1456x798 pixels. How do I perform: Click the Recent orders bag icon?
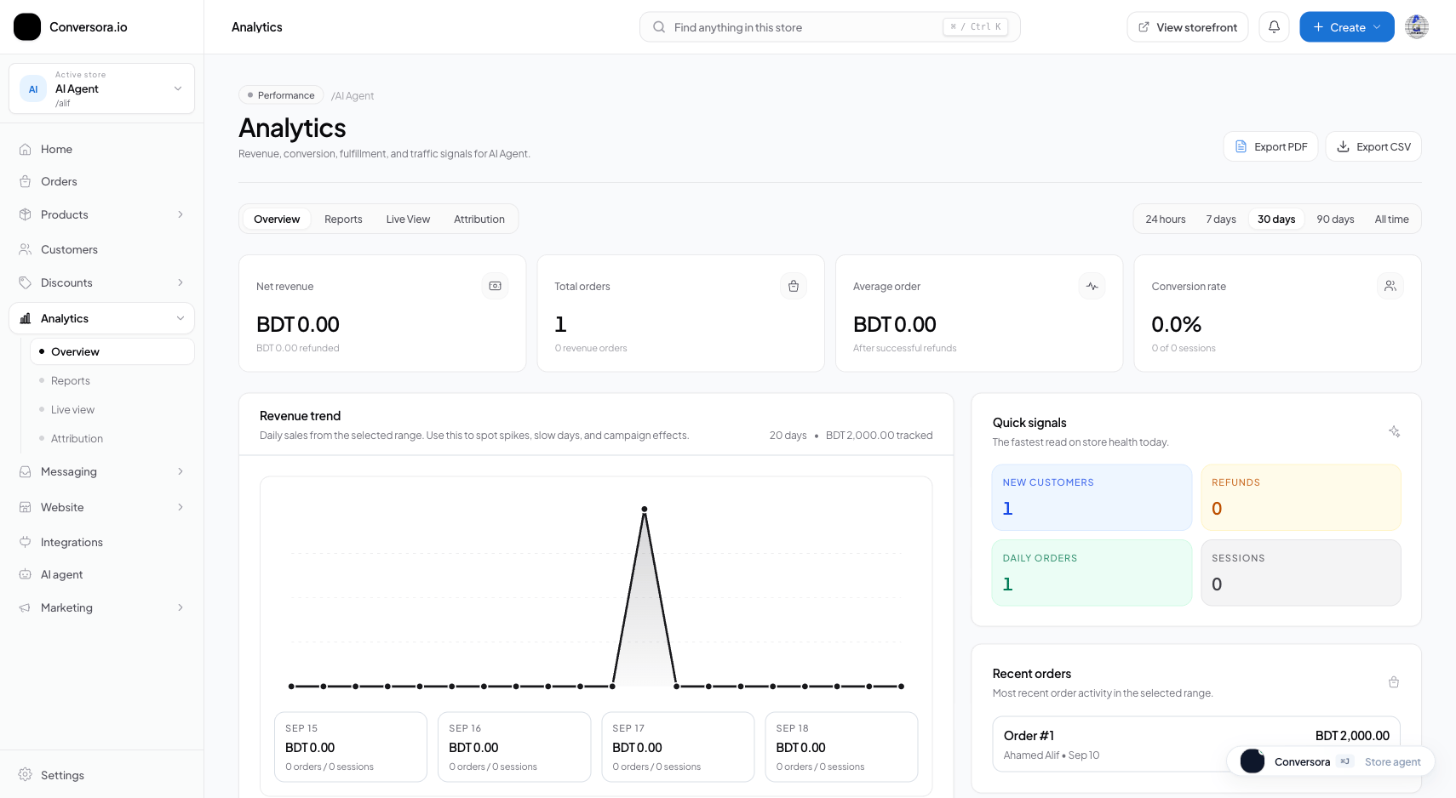click(1394, 682)
